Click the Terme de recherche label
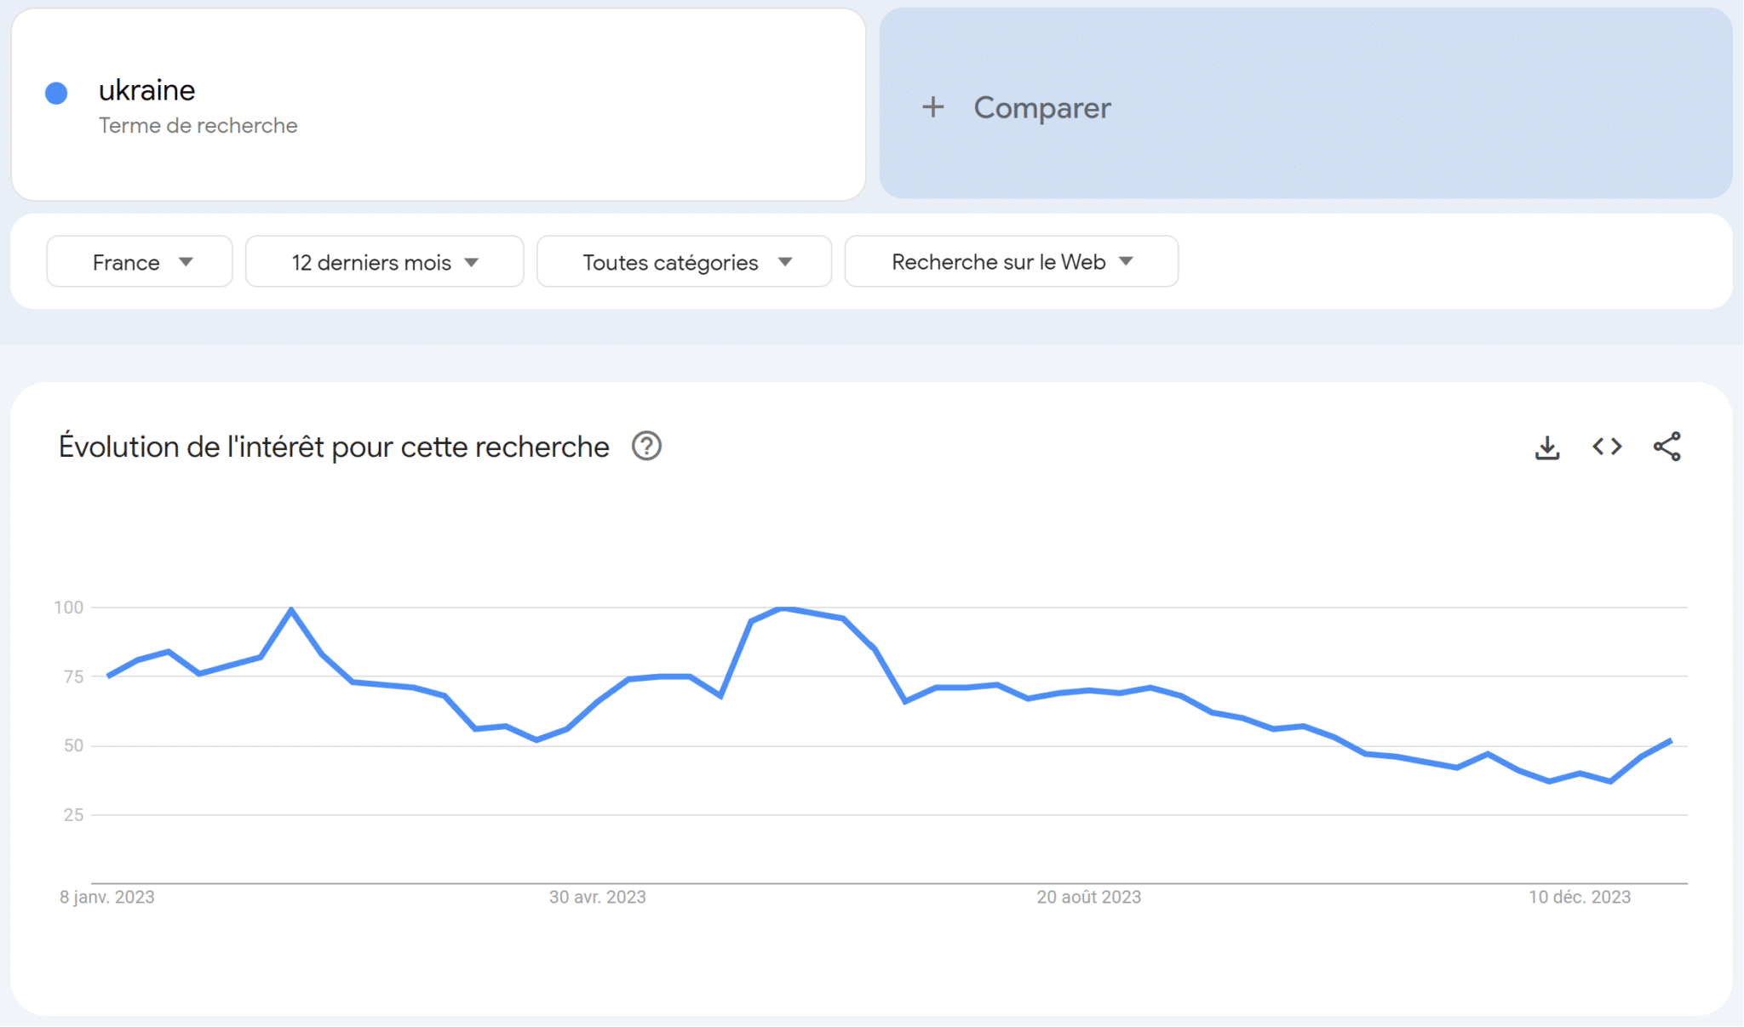1744x1027 pixels. pos(198,126)
